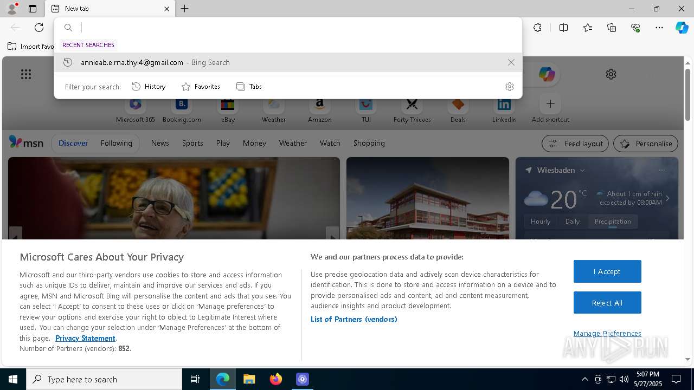
Task: Switch weather to Hourly tab
Action: point(540,222)
